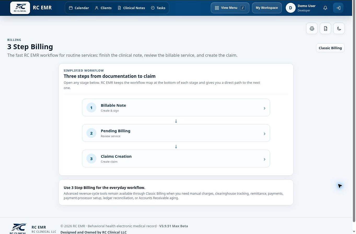This screenshot has height=234, width=356.
Task: Open the Billable Note step title
Action: tap(113, 105)
